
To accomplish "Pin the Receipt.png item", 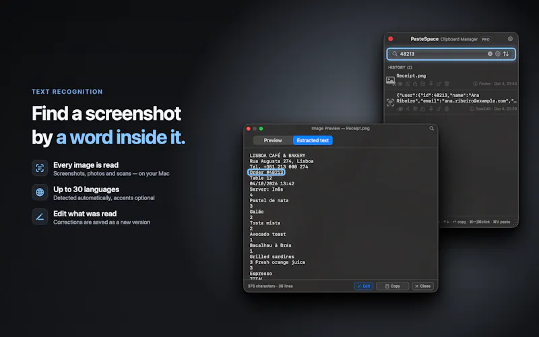I will point(431,84).
